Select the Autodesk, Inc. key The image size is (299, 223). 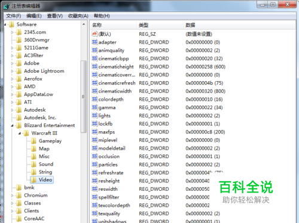click(40, 117)
